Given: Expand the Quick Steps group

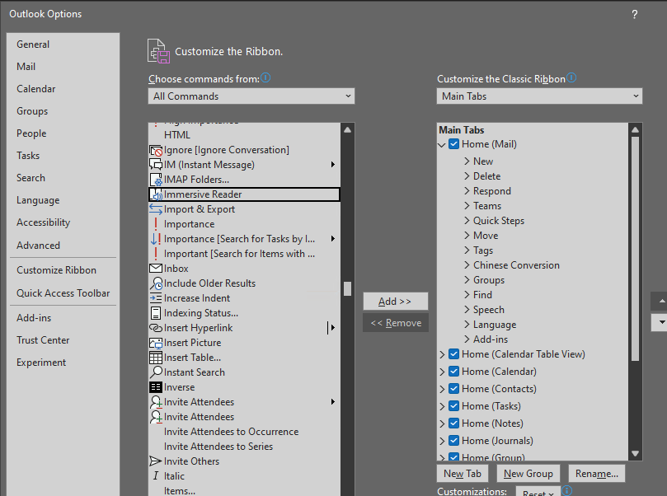Looking at the screenshot, I should [x=467, y=220].
